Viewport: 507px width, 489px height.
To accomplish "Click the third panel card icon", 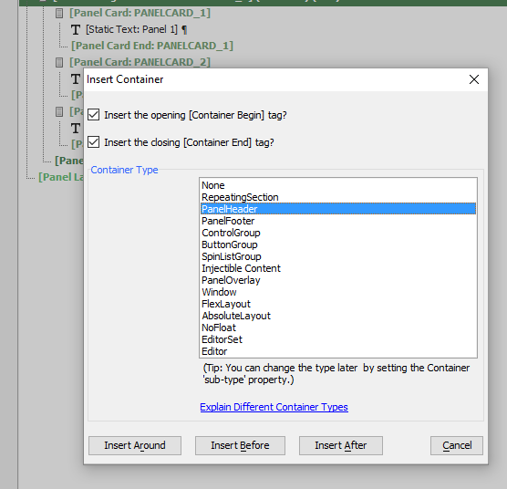I will click(x=59, y=111).
